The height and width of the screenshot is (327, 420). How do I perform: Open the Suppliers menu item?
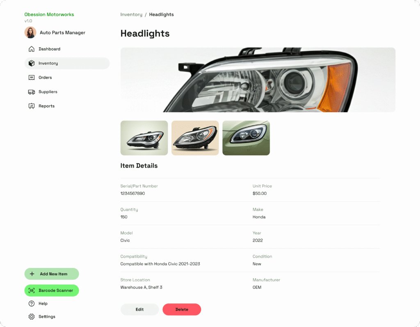tap(67, 92)
